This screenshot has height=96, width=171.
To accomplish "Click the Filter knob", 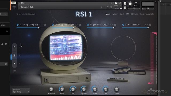I will click(62, 89).
